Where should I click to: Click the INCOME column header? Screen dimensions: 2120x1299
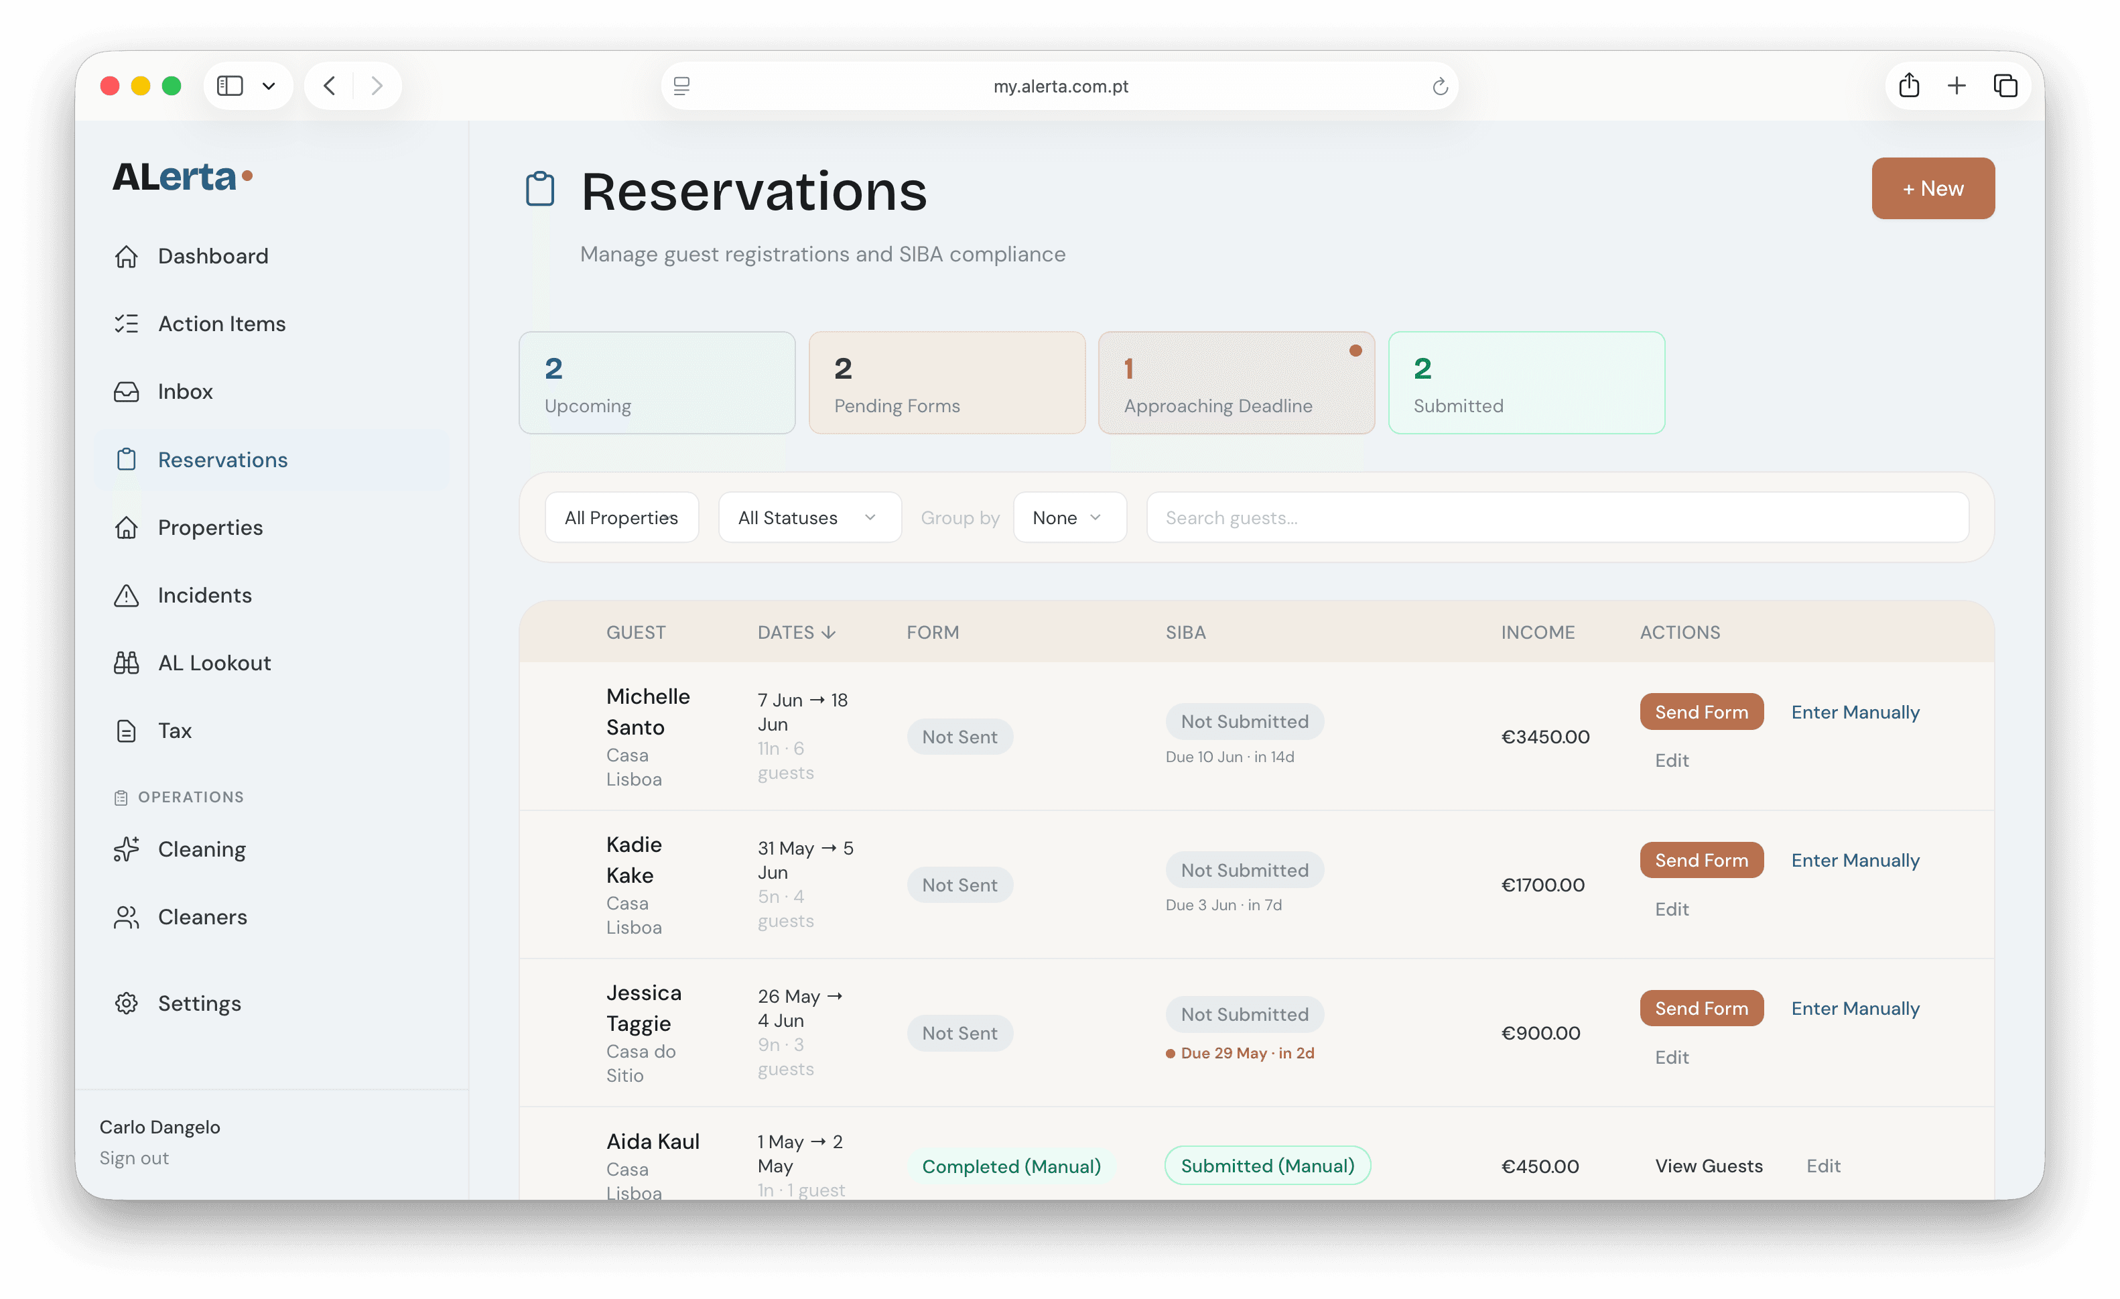coord(1538,633)
